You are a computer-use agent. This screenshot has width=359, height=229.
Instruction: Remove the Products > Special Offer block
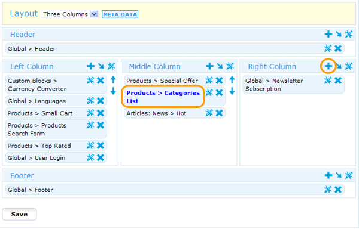(220, 81)
